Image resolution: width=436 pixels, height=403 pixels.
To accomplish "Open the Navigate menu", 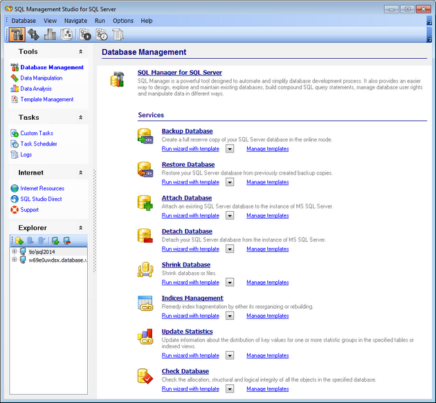I will tap(75, 21).
